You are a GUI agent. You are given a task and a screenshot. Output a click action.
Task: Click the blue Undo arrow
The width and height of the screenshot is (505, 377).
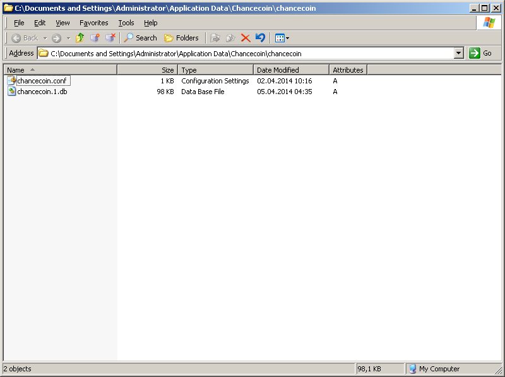[x=260, y=38]
